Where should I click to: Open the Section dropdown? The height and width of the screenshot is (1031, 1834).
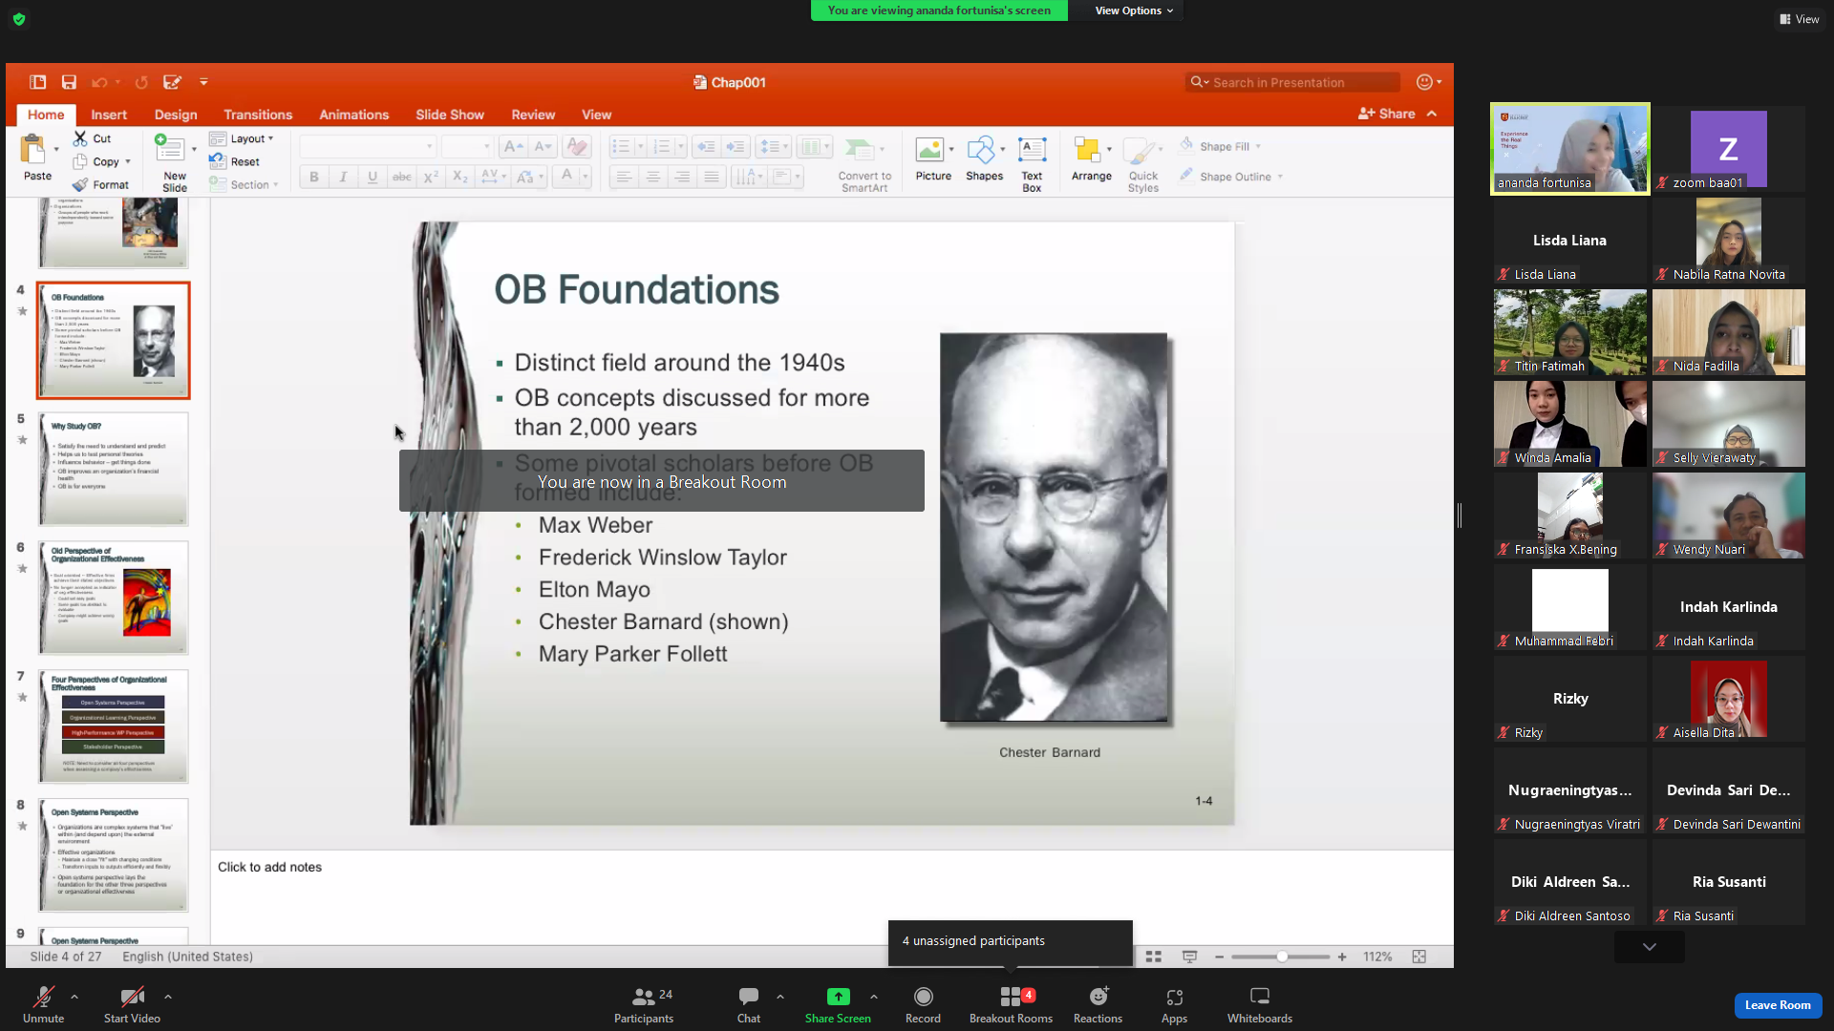(x=244, y=185)
